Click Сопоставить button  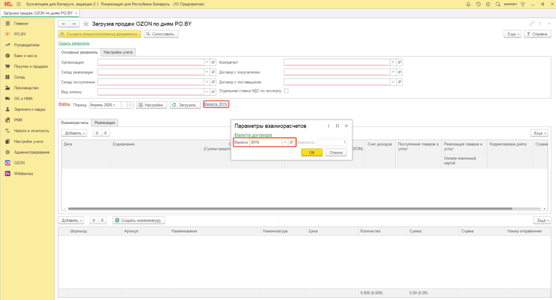coord(161,34)
